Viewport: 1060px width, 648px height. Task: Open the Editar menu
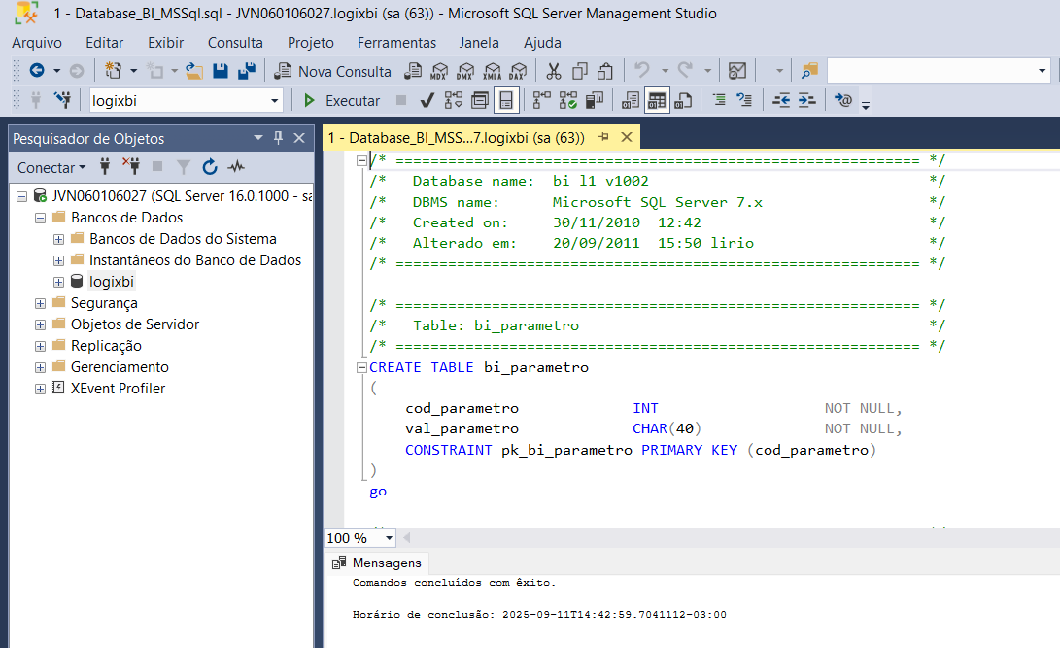[x=104, y=43]
